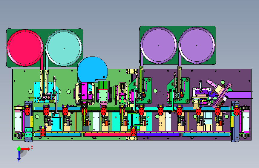
Task: Select the green striped finned block
Action: 104,85
